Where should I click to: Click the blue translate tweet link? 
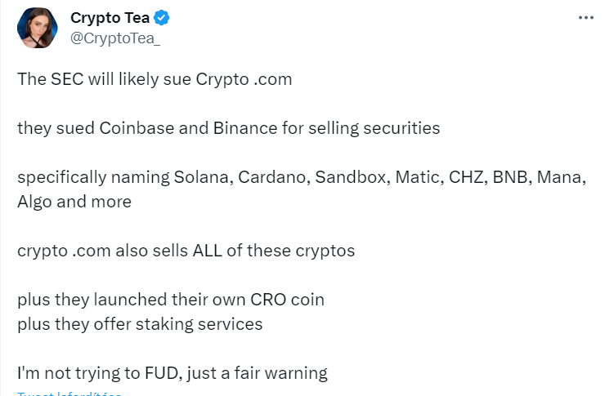point(69,394)
